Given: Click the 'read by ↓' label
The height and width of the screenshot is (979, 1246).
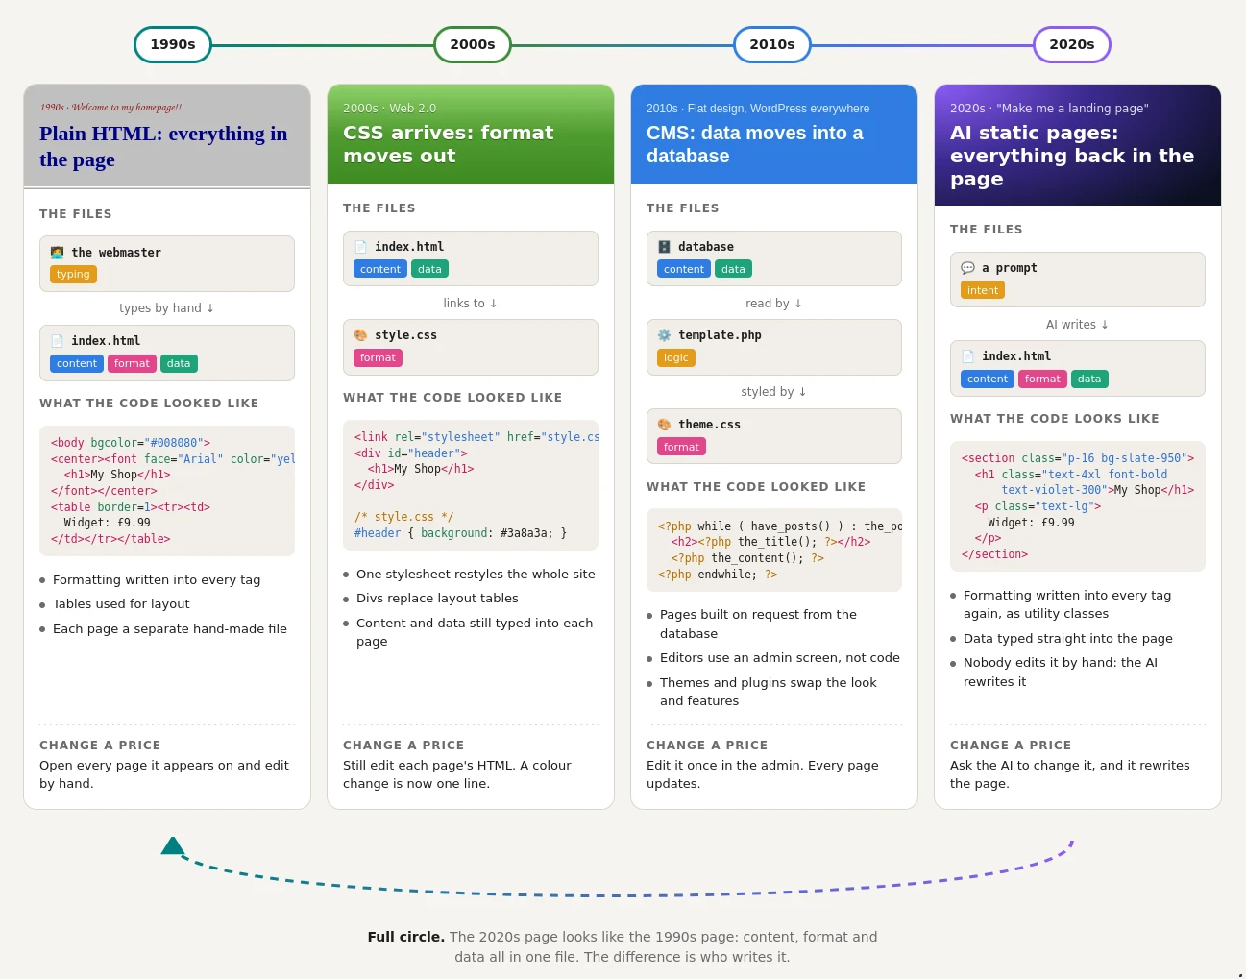Looking at the screenshot, I should pyautogui.click(x=774, y=304).
